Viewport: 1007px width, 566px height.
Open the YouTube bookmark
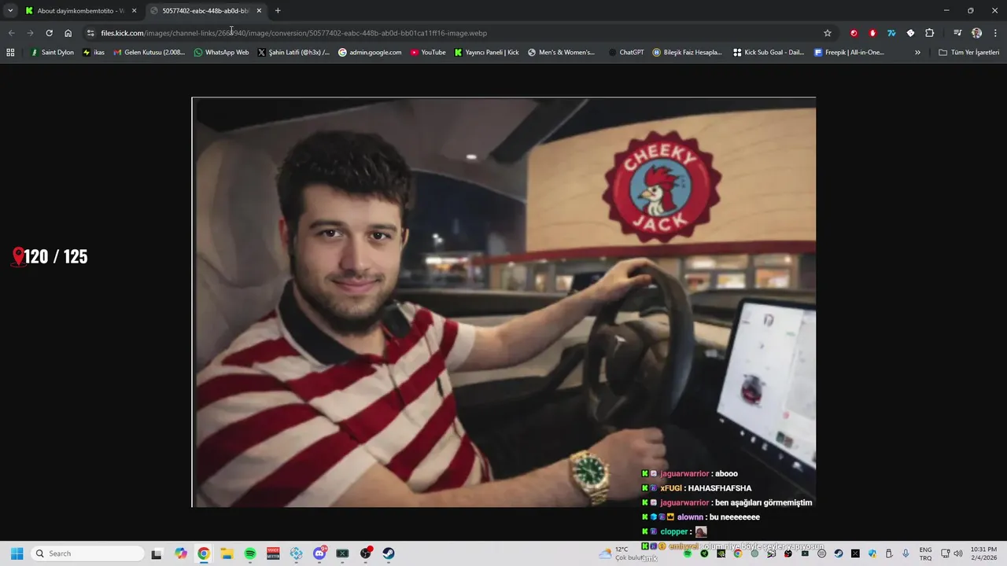[x=427, y=53]
